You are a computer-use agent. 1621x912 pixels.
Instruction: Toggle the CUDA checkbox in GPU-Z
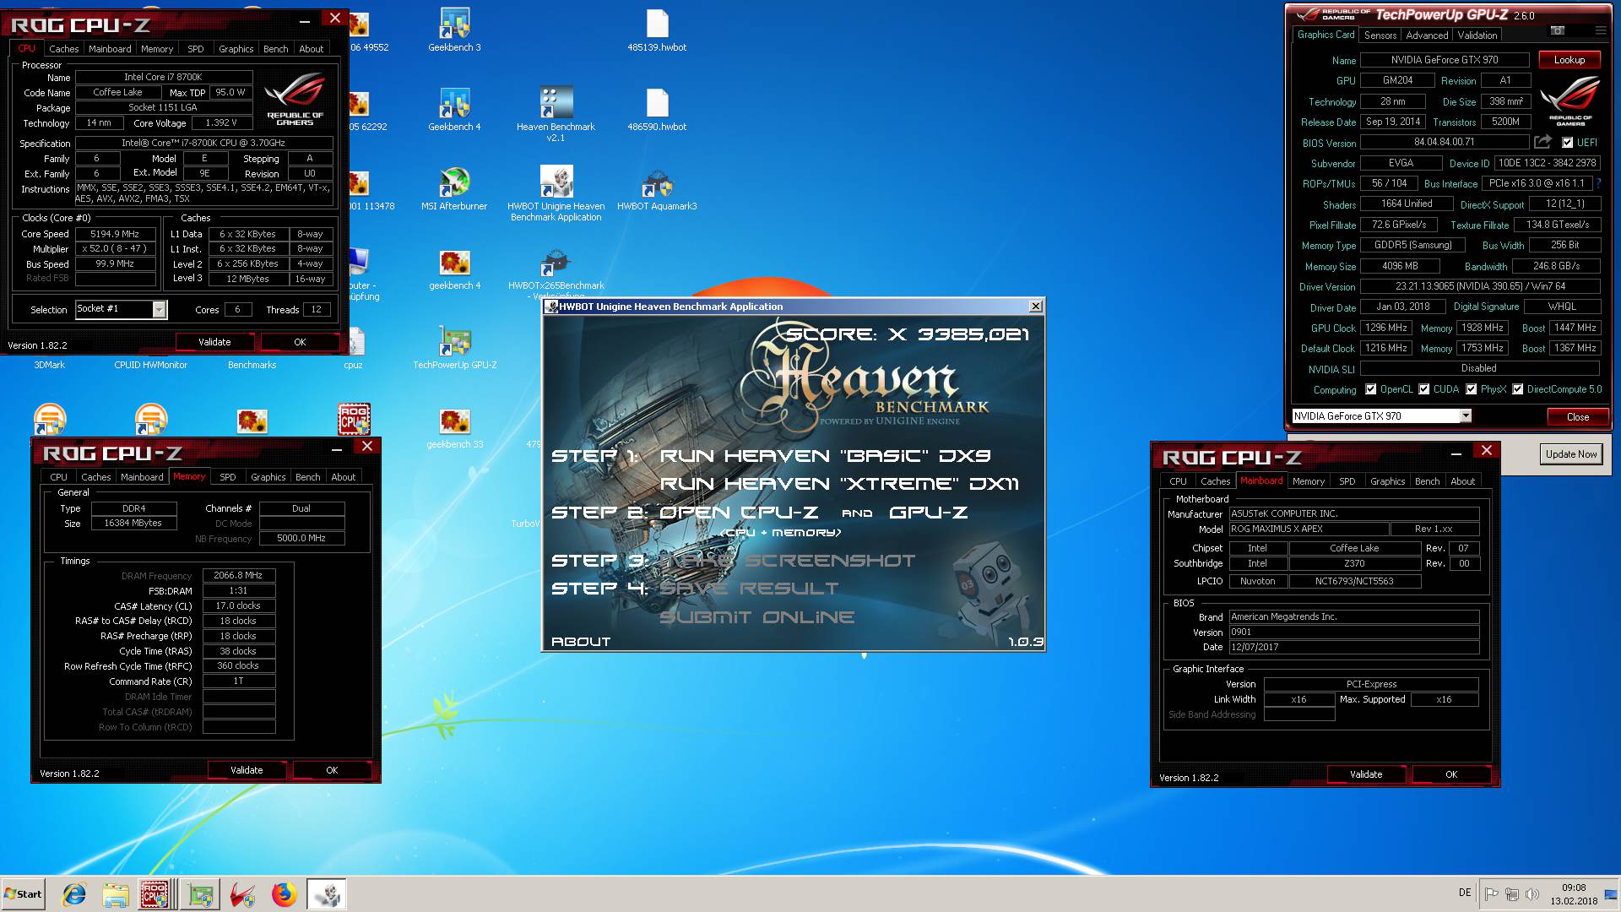pyautogui.click(x=1424, y=389)
